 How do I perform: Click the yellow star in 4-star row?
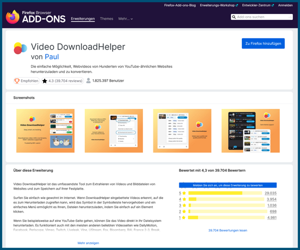click(x=184, y=199)
